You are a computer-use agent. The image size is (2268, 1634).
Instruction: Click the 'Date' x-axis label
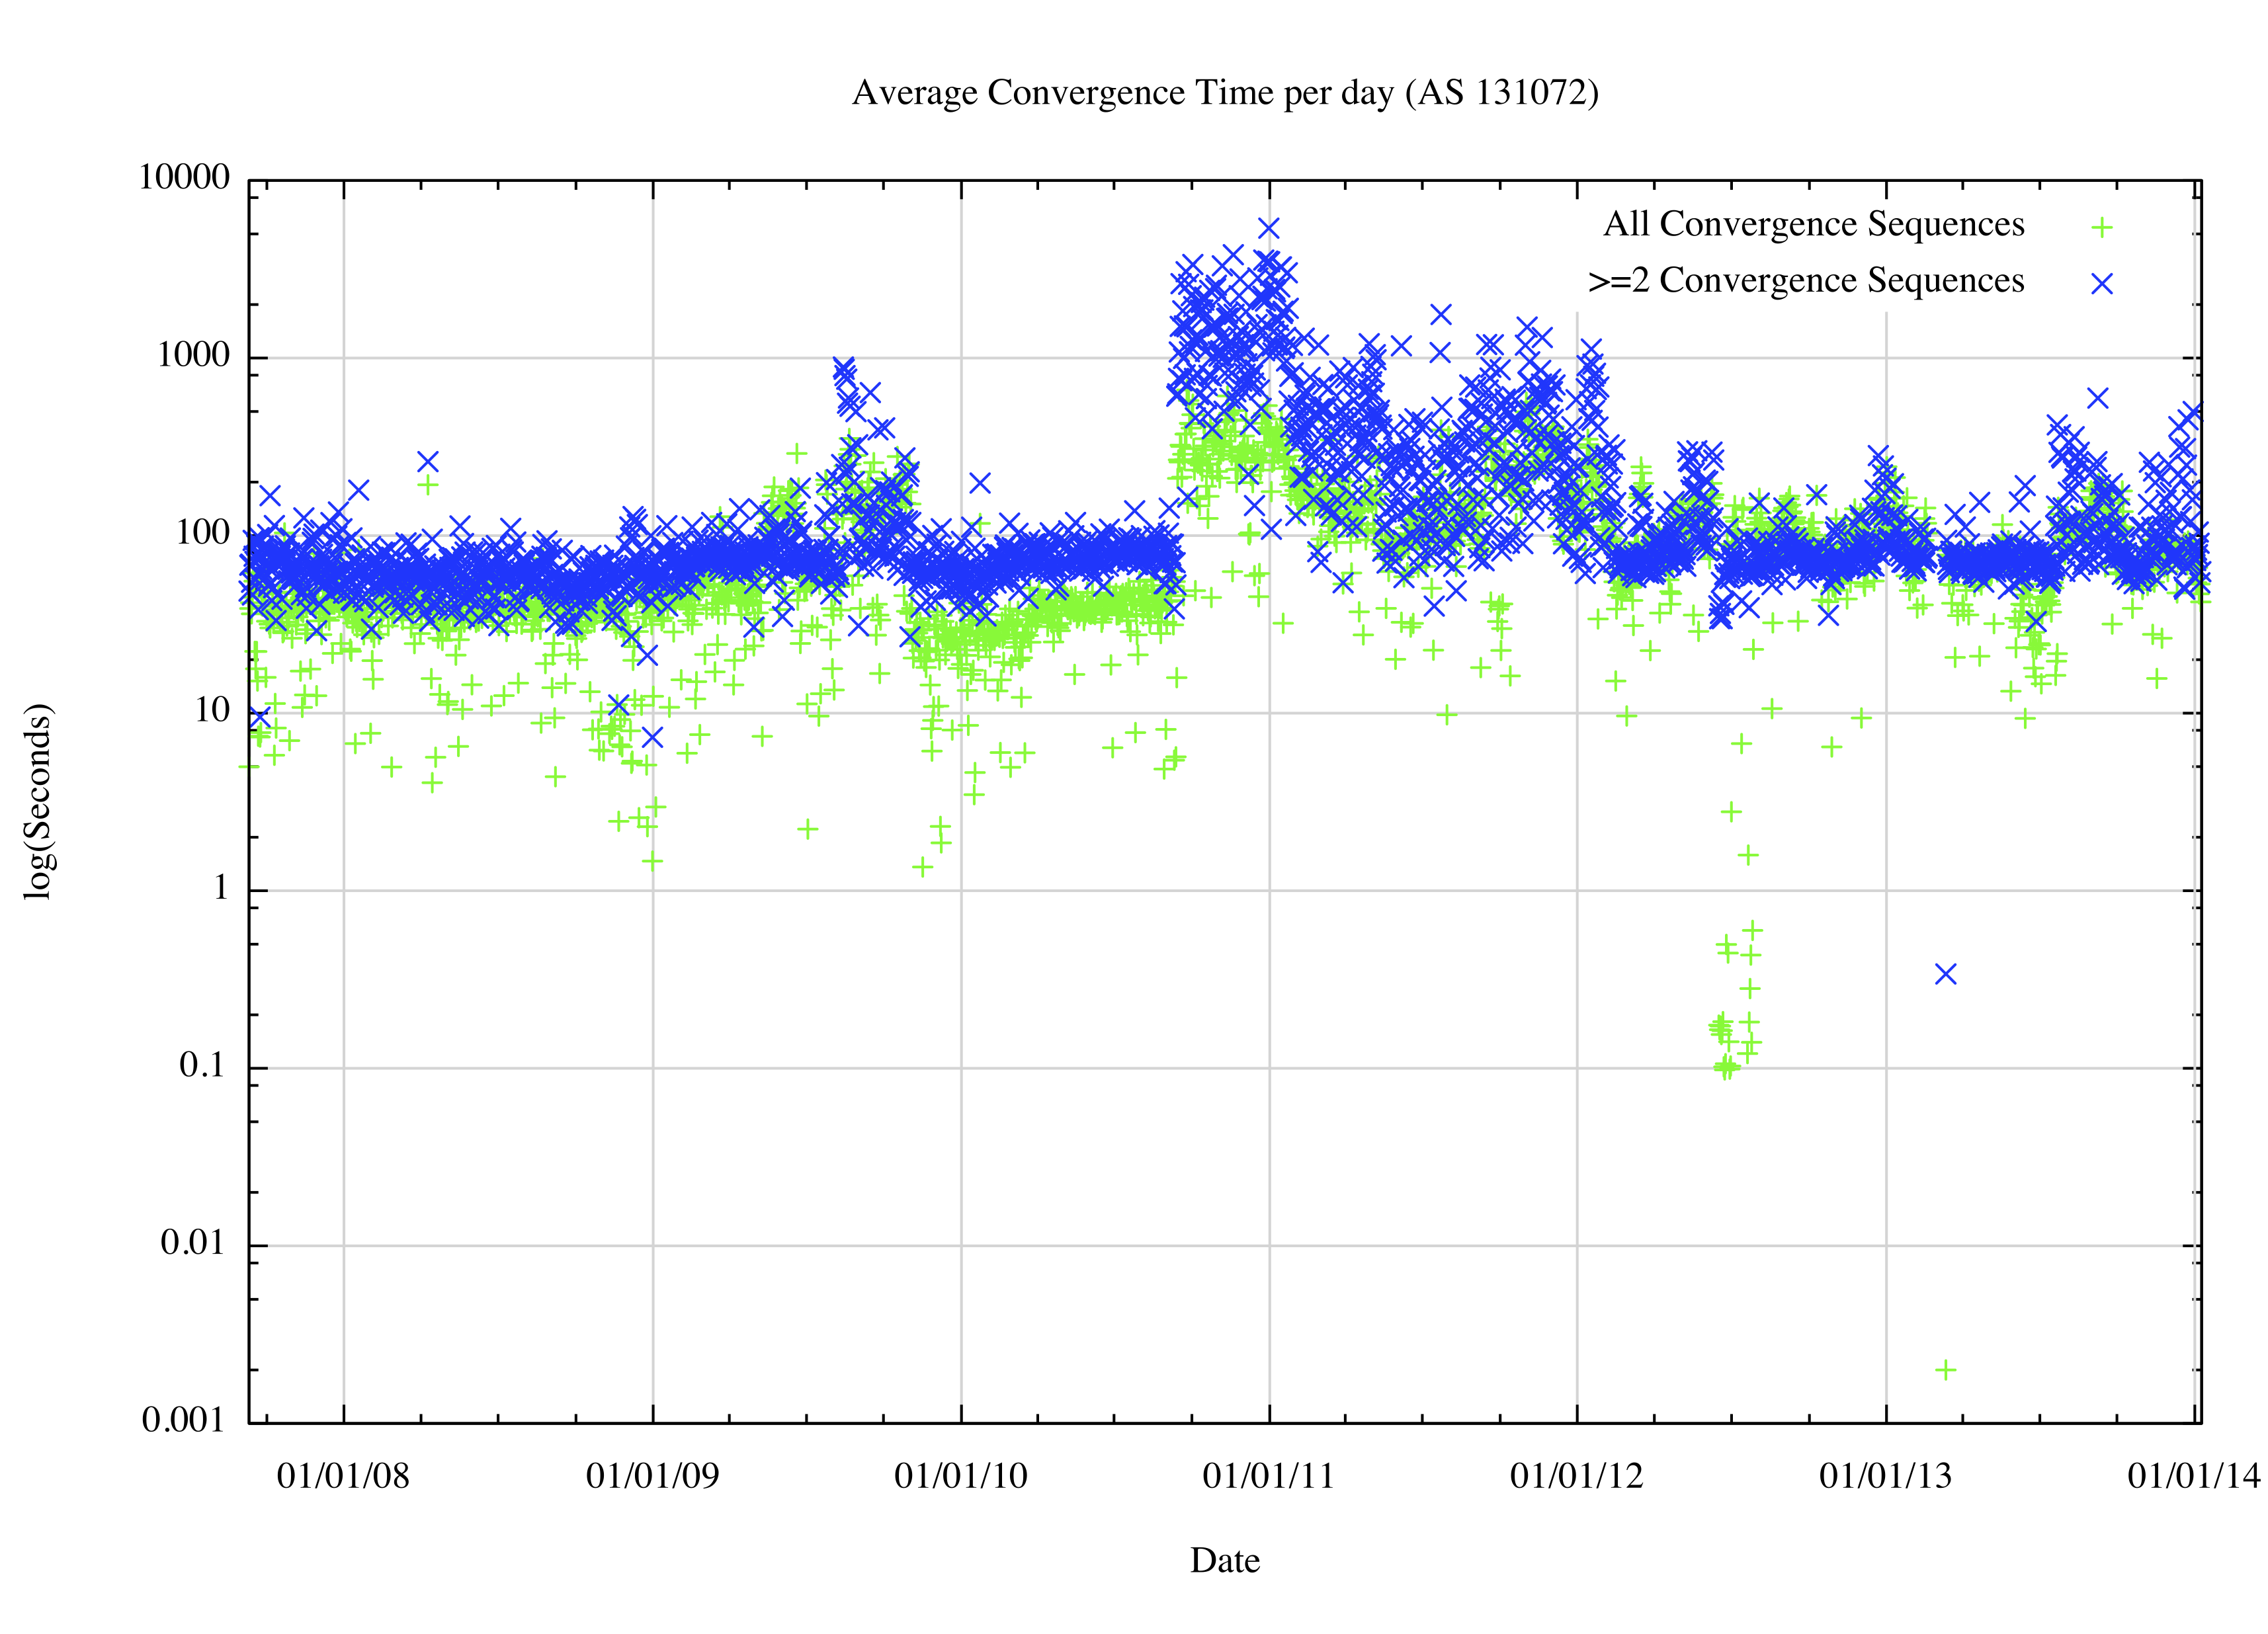tap(1224, 1560)
